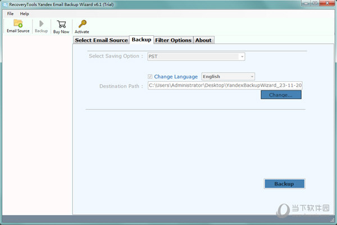
Task: Click the Backup play arrow toolbar icon
Action: pos(41,24)
